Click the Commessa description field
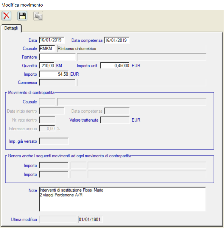 (x=141, y=83)
